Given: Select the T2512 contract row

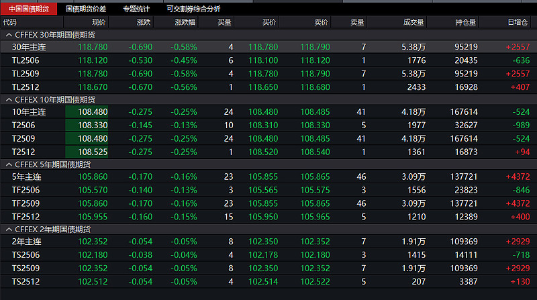Looking at the screenshot, I should 268,152.
